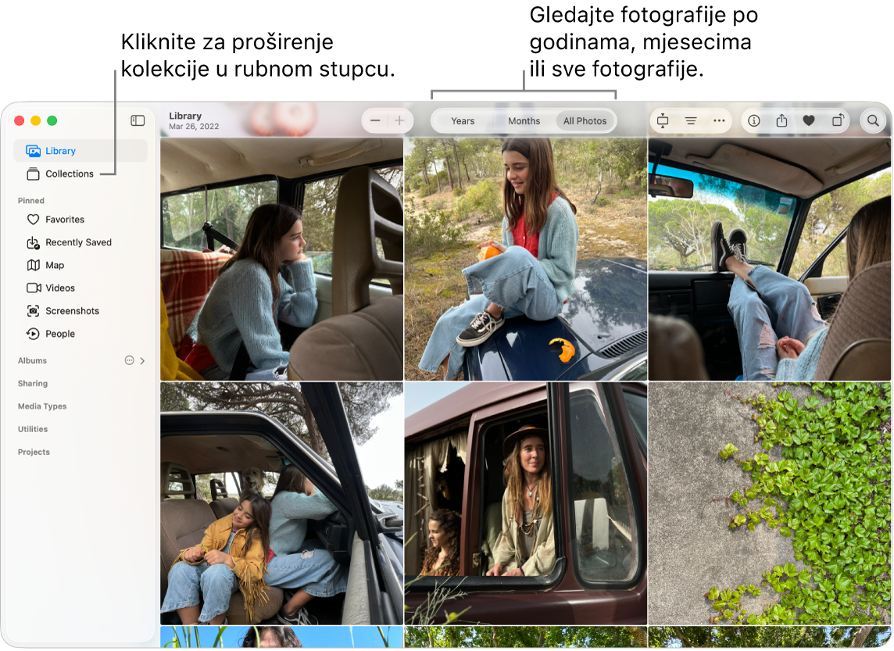Click the Share icon in the toolbar

tap(781, 120)
